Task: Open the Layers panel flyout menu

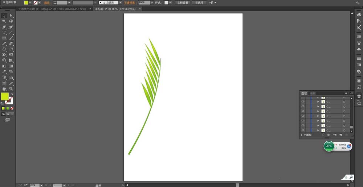Action: click(x=351, y=93)
